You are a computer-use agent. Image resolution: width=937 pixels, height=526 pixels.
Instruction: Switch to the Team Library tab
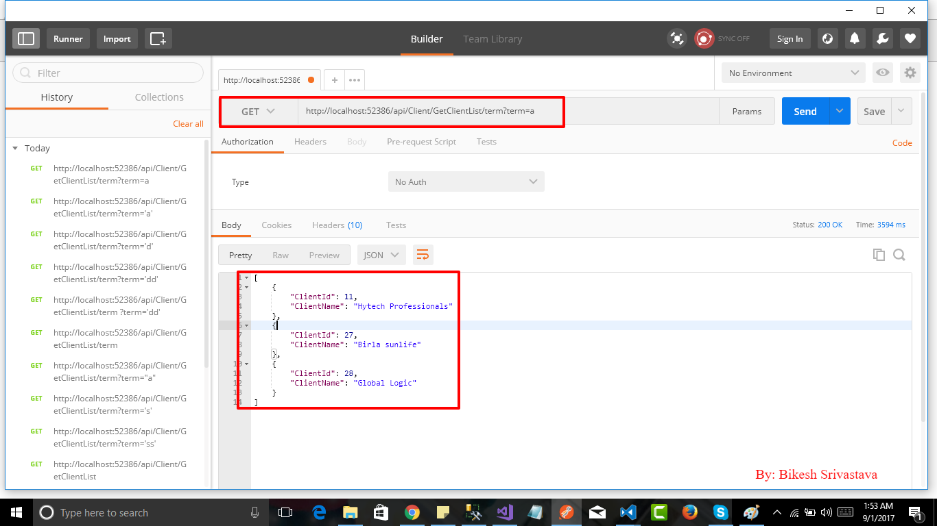[x=493, y=39]
